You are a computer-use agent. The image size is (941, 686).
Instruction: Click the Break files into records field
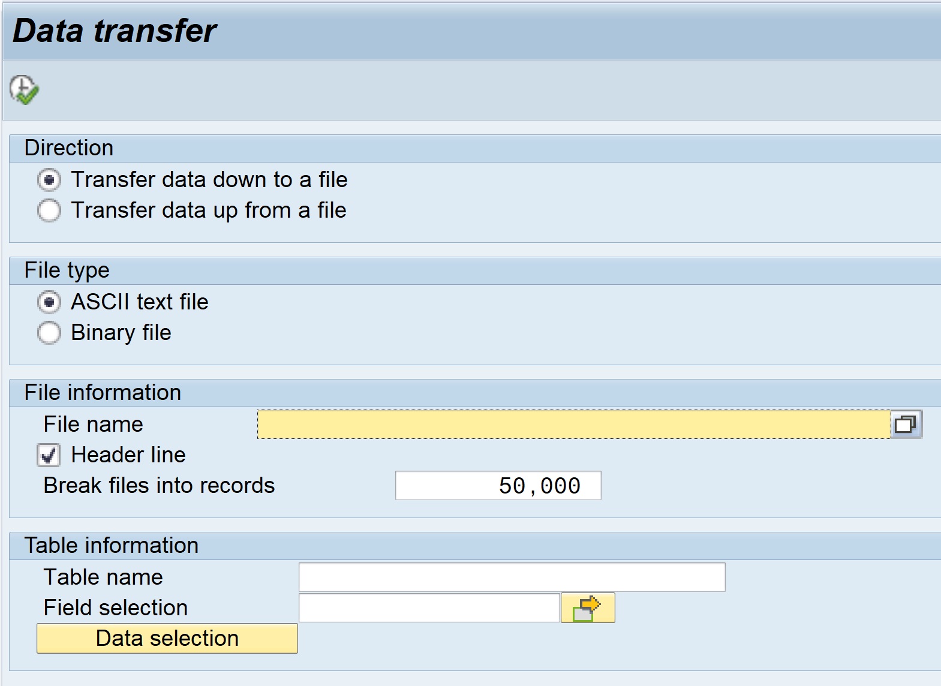[x=498, y=486]
